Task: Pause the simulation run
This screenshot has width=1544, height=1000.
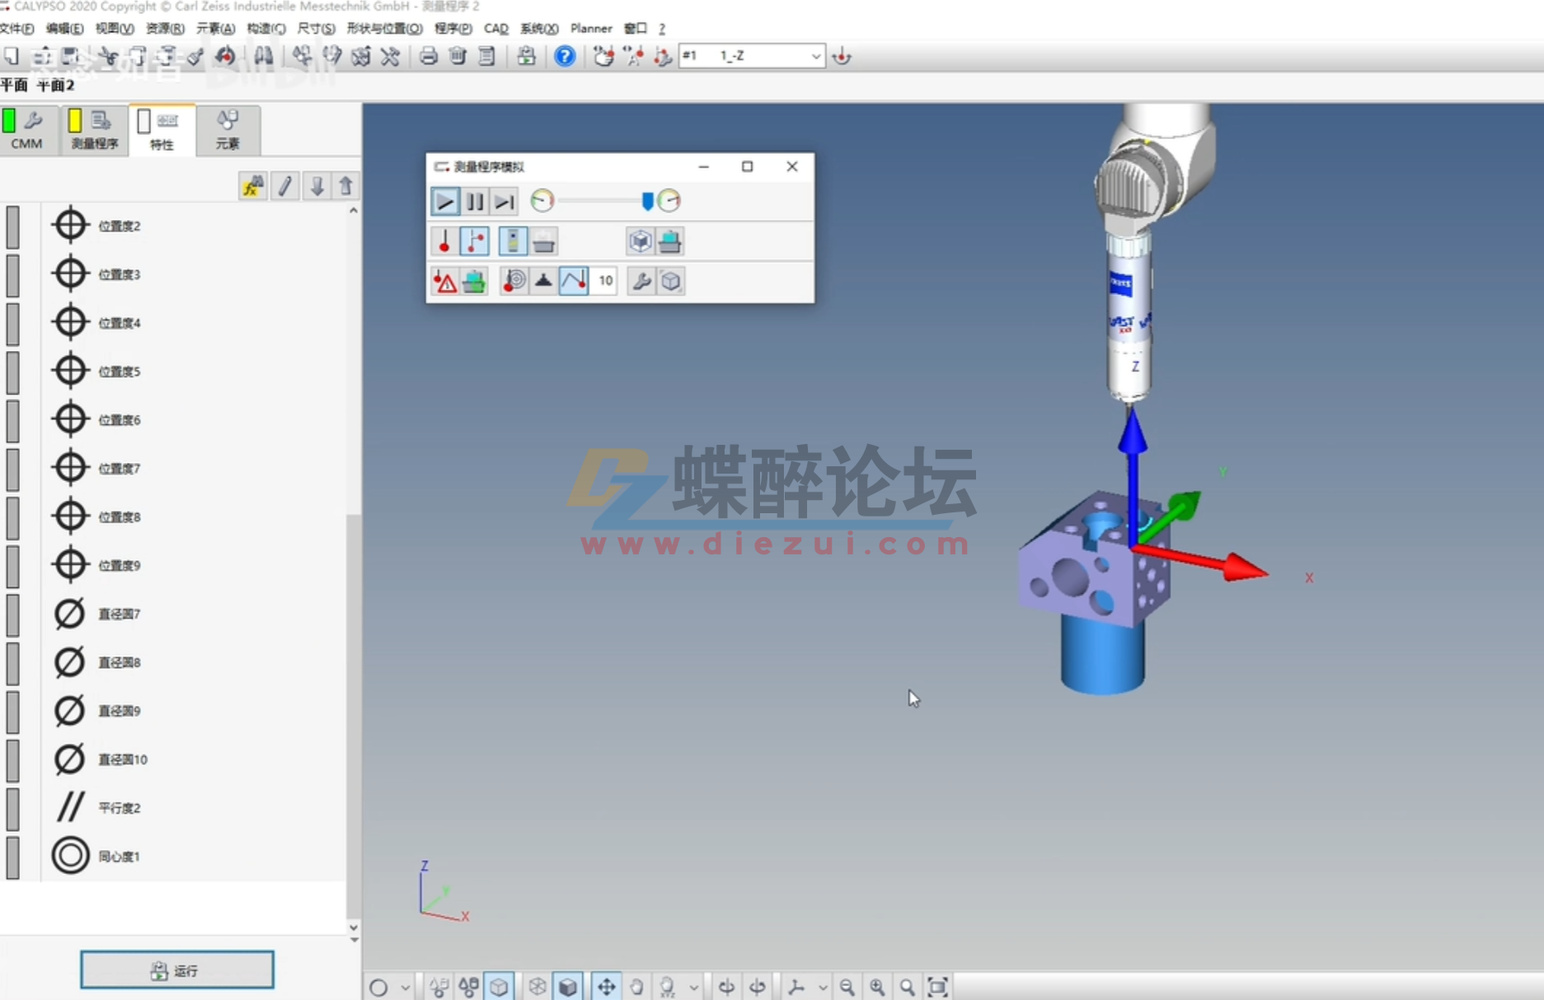Action: click(x=474, y=200)
